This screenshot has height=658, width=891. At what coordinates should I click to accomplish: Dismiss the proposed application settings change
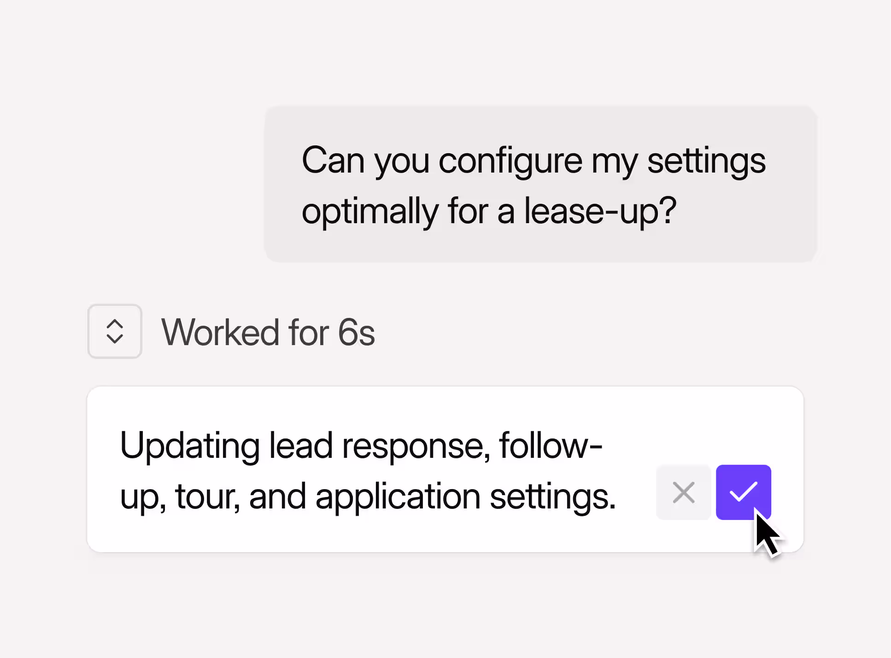(683, 492)
